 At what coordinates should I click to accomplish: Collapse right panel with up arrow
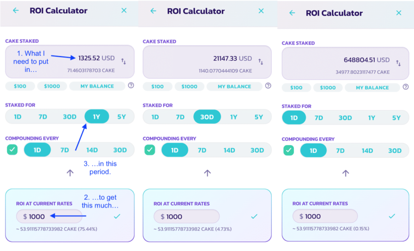[x=345, y=173]
